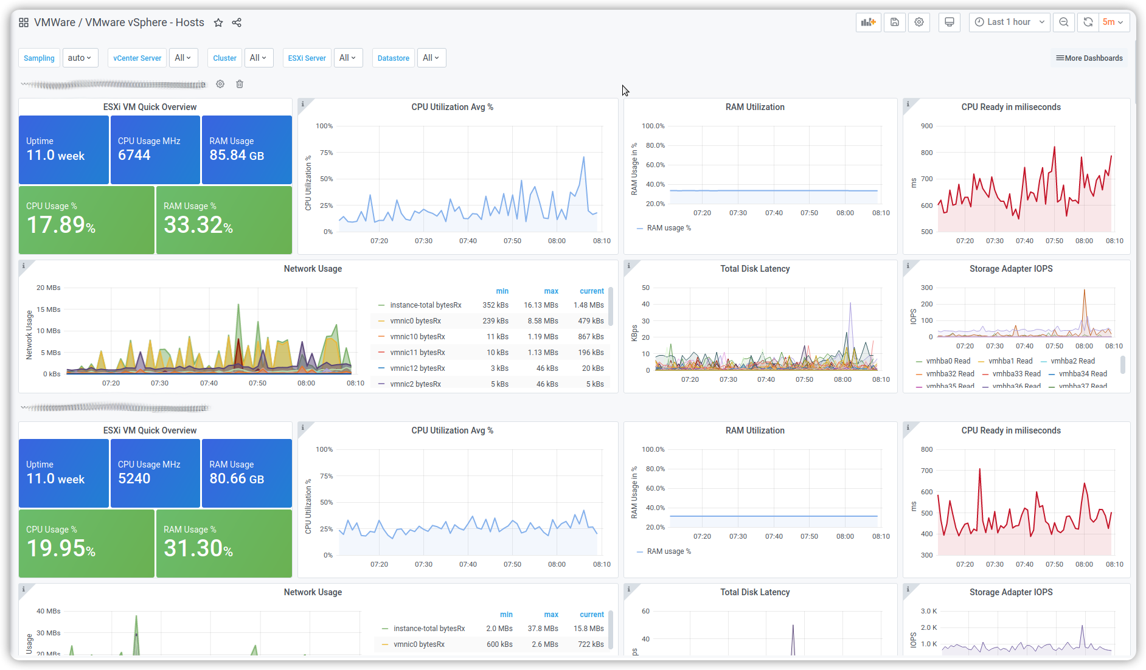
Task: Change color of vmnic2 bytesRx series swatch
Action: tap(381, 384)
